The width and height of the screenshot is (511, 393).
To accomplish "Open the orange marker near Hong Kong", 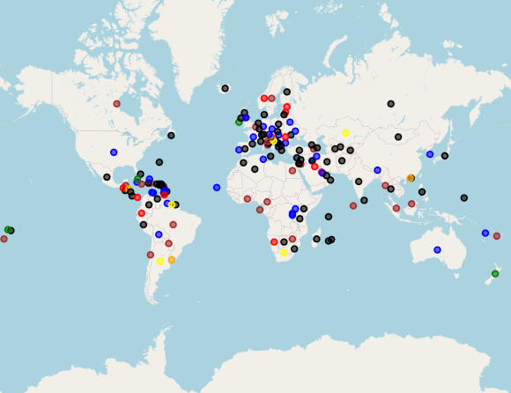I will tap(411, 178).
